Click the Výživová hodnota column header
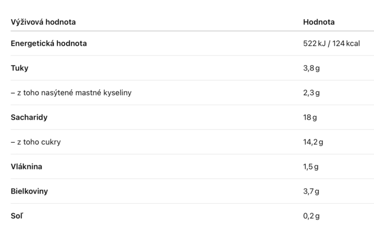 43,22
